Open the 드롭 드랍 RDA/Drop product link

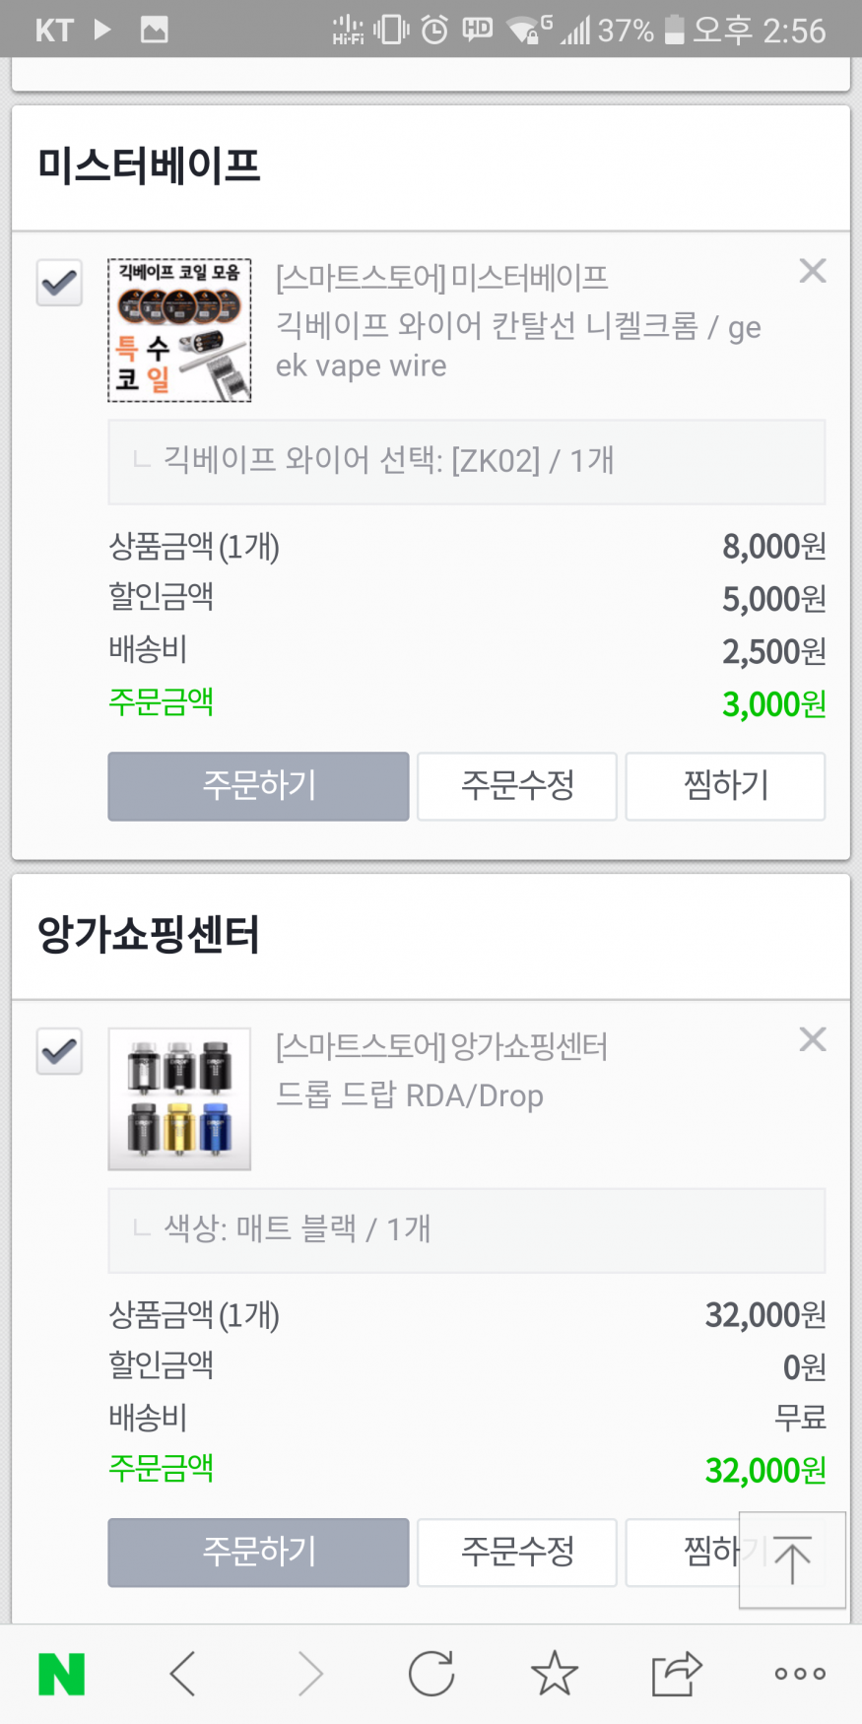click(410, 1095)
